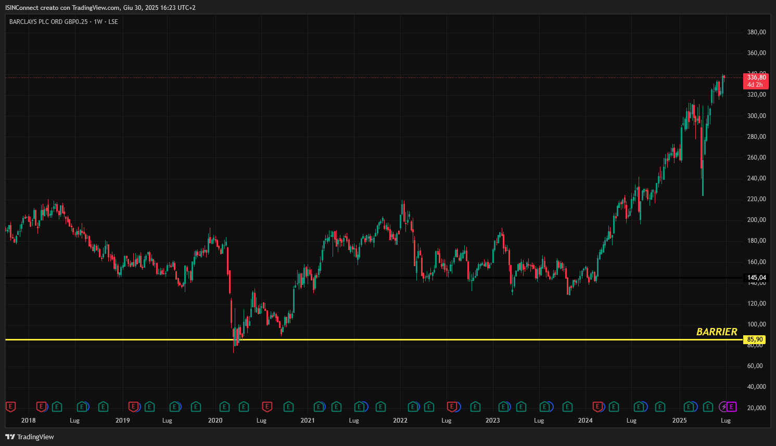
Task: Click the 260,00 price axis label
Action: click(756, 158)
